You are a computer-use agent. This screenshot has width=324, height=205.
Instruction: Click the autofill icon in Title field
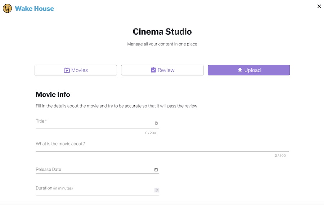pyautogui.click(x=156, y=123)
